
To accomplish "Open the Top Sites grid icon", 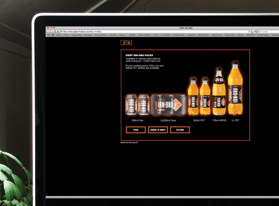I will tap(53, 35).
